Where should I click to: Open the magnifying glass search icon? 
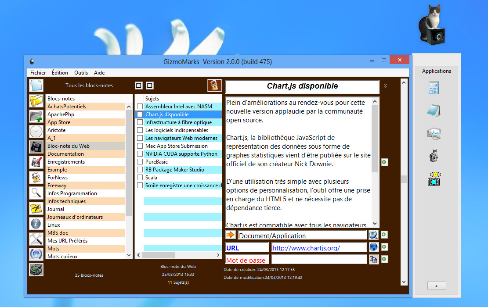[36, 193]
